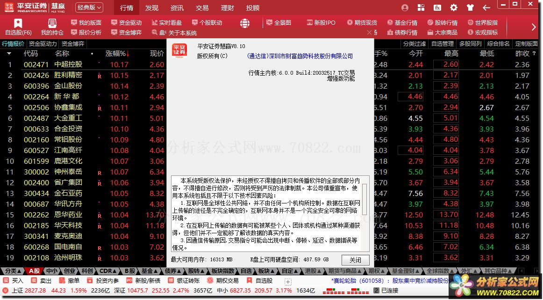Open 我的版面 layout tool
Screen dimensions: 543x300
[86, 22]
